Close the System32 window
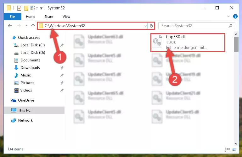242x157 pixels. click(x=232, y=8)
